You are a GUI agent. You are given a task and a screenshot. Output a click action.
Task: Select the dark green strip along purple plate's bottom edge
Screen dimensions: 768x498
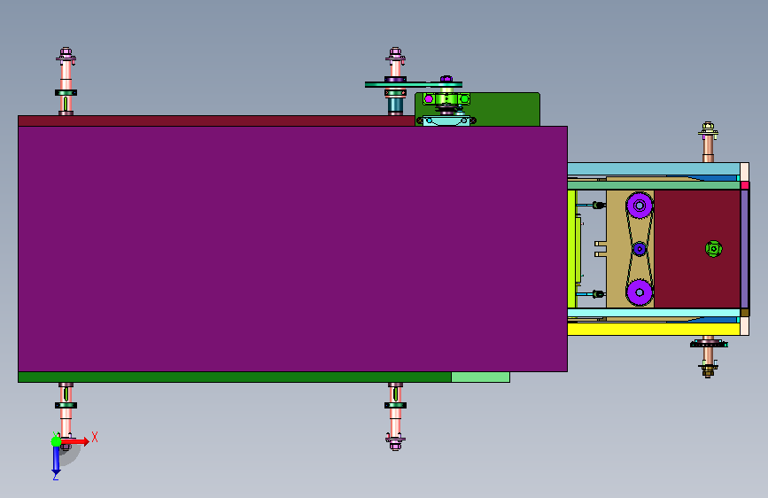click(x=234, y=377)
